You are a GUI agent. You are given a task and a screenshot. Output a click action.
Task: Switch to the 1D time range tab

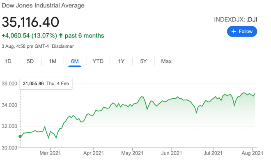pos(8,61)
